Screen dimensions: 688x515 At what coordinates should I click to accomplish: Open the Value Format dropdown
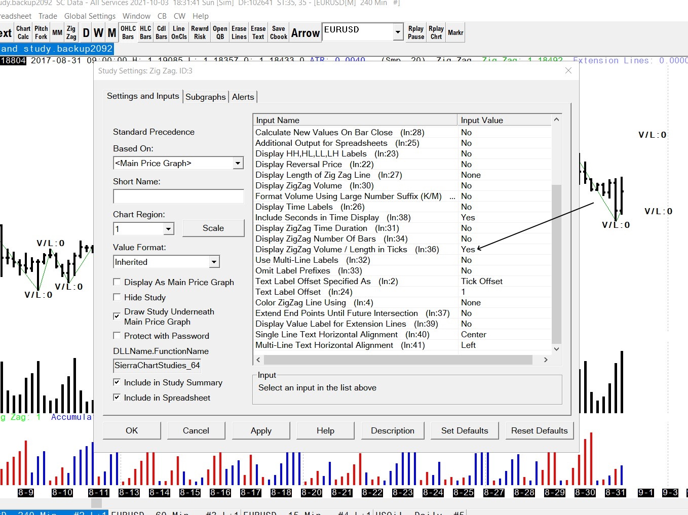[214, 262]
